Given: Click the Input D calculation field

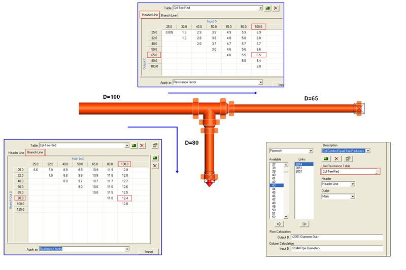Looking at the screenshot, I should click(336, 248).
